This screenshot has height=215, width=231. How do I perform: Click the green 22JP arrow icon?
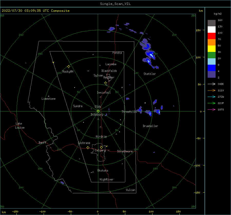pos(211,103)
